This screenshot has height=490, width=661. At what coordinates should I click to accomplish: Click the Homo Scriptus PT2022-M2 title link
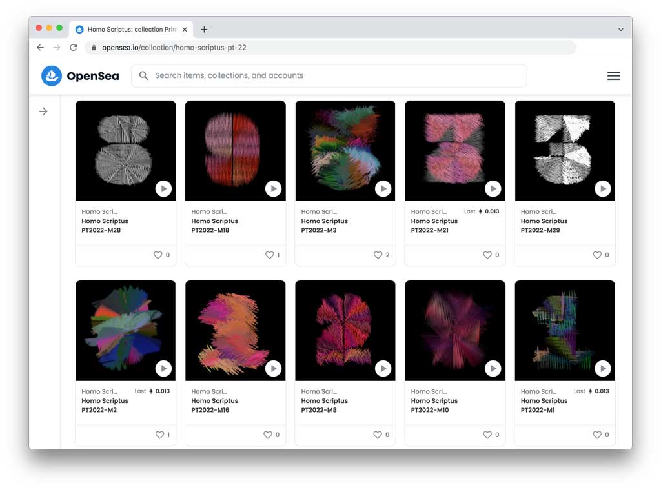pos(105,406)
